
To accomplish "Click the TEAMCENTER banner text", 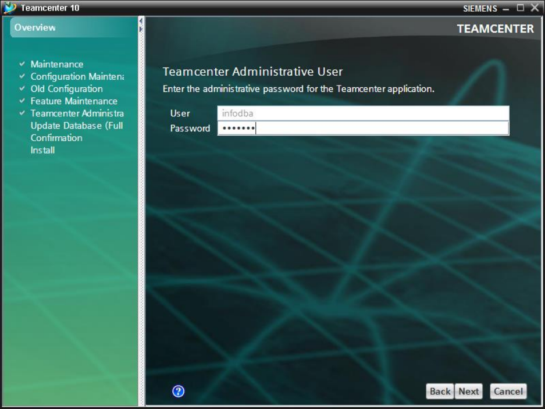I will point(496,29).
